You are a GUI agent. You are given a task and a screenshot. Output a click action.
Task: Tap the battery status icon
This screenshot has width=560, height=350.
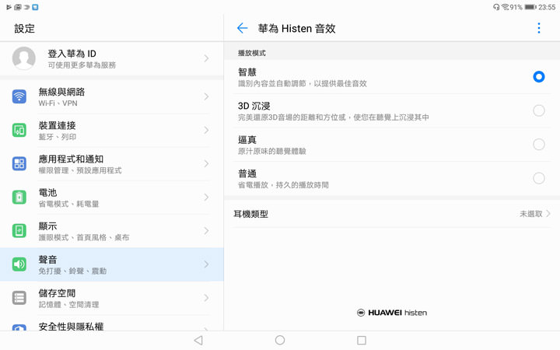tap(530, 7)
